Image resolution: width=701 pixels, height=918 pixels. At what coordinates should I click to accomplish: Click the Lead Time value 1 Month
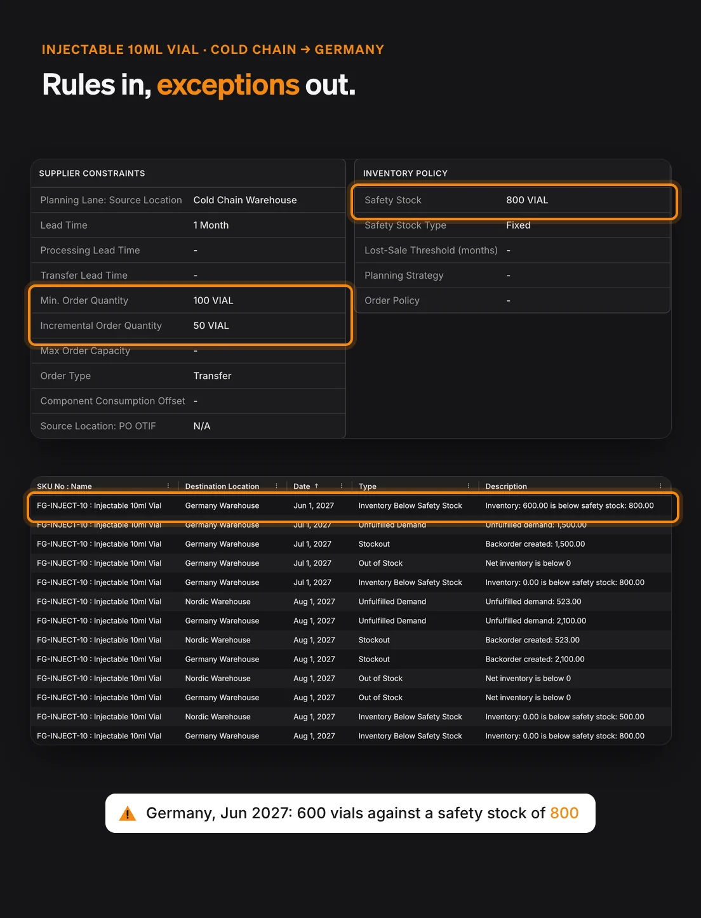click(211, 225)
